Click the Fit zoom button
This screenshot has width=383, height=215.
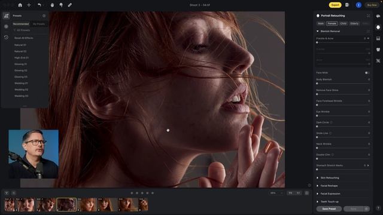click(290, 193)
